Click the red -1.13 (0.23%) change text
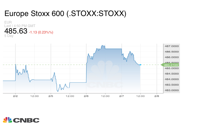The image size is (209, 131). pyautogui.click(x=41, y=32)
